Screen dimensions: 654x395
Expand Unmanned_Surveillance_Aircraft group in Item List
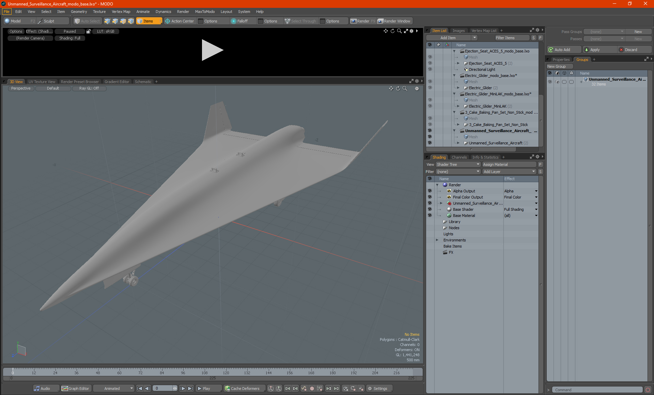tap(458, 143)
